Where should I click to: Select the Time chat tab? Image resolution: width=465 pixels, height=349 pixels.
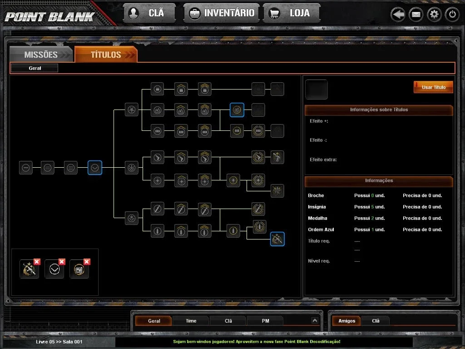pyautogui.click(x=191, y=321)
